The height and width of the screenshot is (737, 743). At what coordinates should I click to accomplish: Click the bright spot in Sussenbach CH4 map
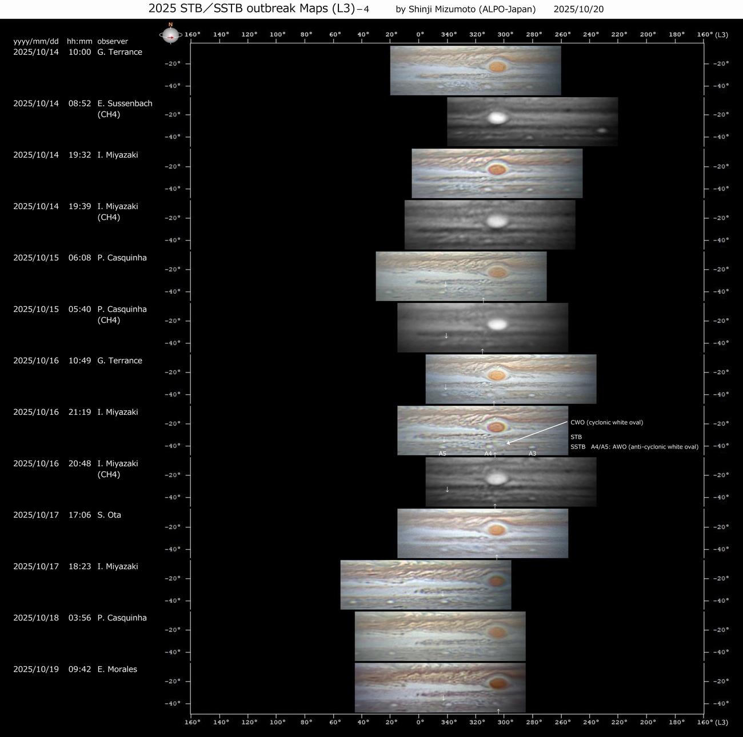[x=497, y=118]
